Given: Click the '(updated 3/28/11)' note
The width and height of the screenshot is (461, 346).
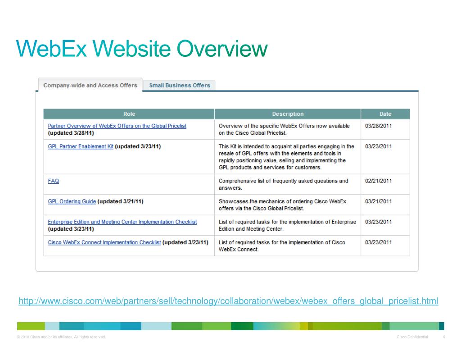Looking at the screenshot, I should point(71,133).
